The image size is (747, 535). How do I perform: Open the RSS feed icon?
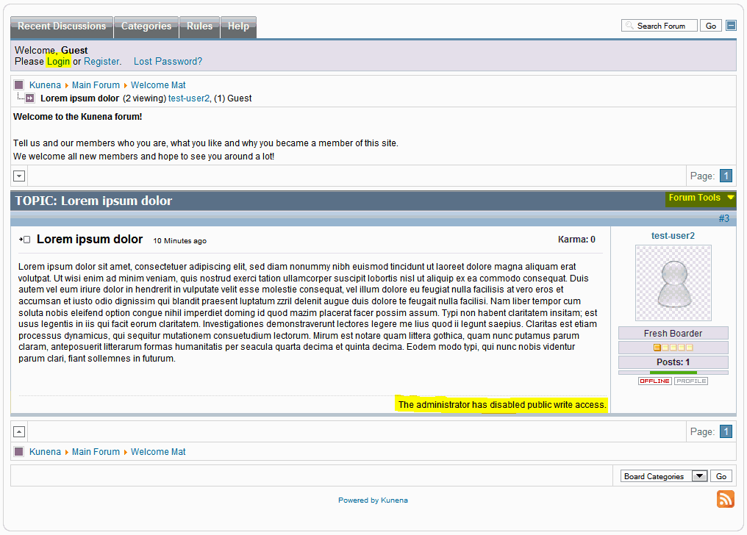tap(725, 499)
